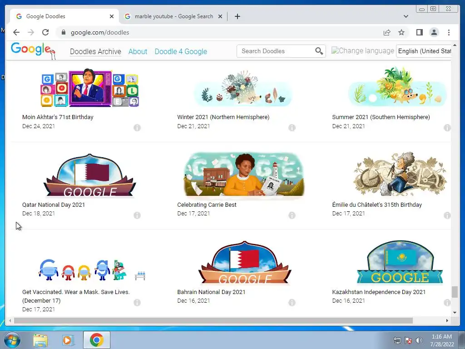Click the magnifier icon in Search Doodles

tap(319, 51)
